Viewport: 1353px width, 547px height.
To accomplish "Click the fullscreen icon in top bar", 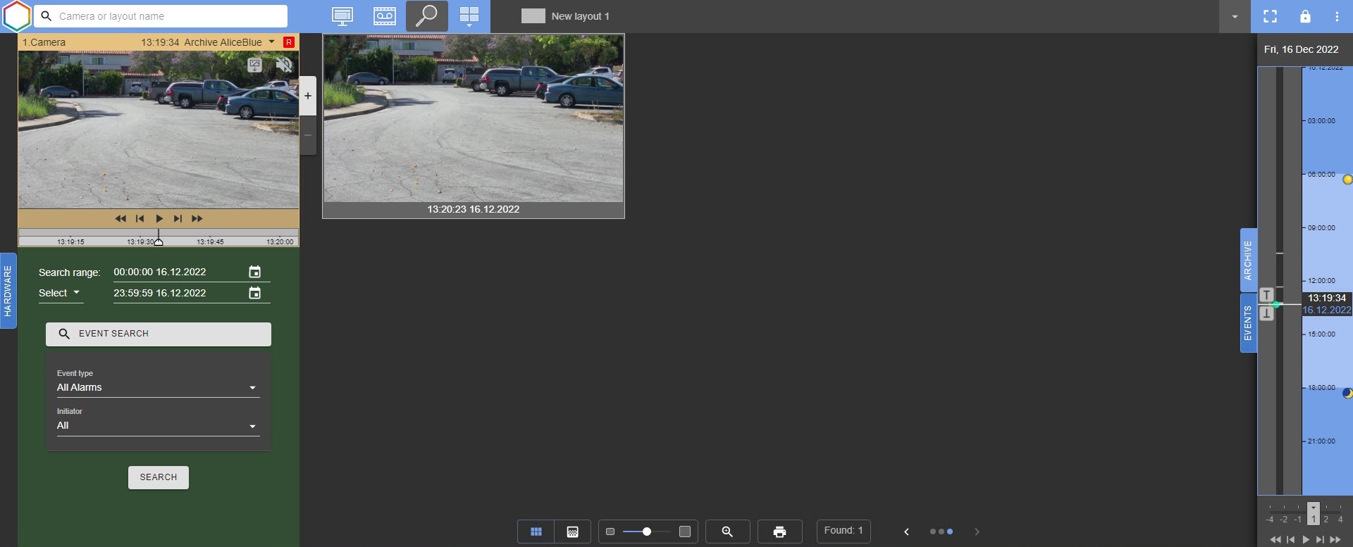I will (1270, 16).
